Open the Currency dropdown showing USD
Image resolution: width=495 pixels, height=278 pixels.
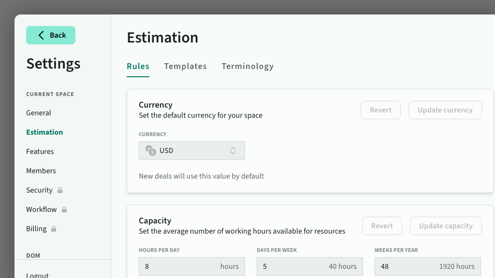(191, 151)
